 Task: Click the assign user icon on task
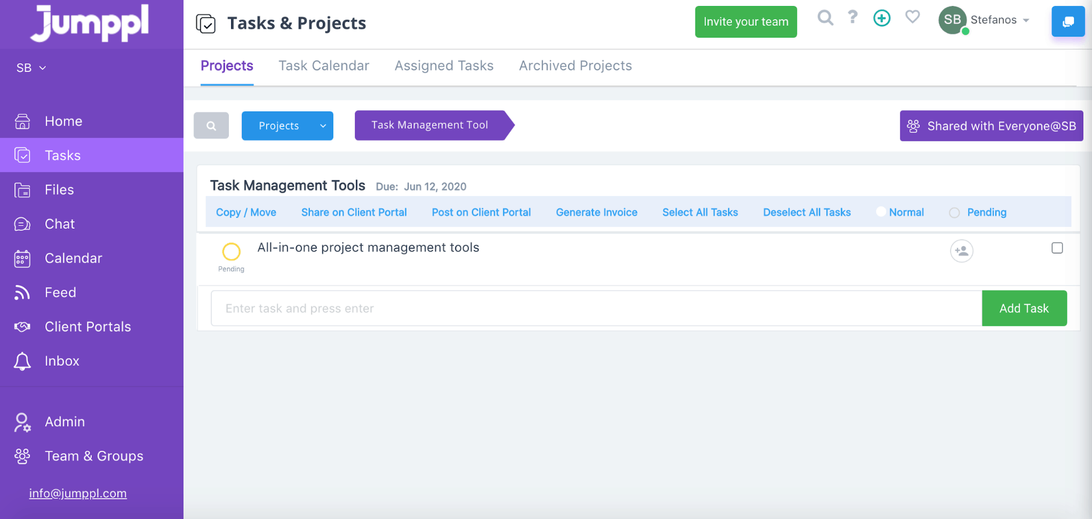(x=961, y=251)
